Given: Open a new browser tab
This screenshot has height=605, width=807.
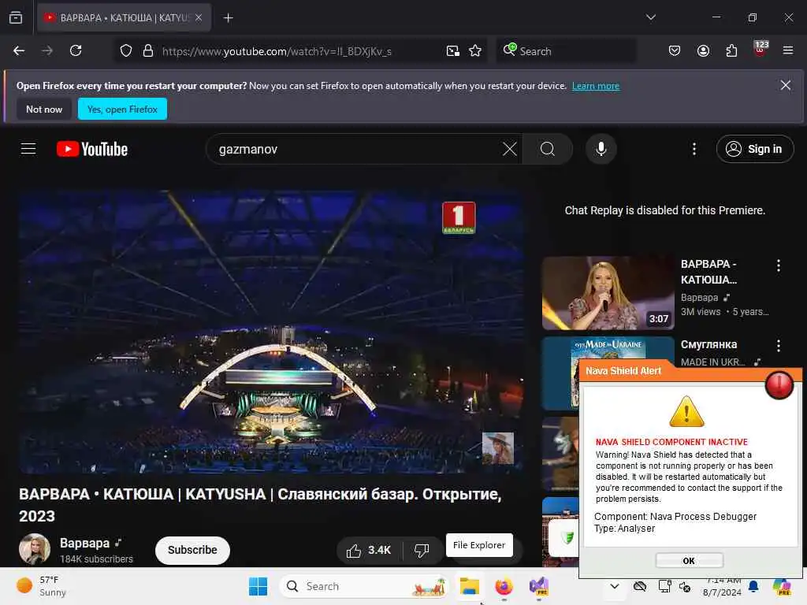Looking at the screenshot, I should coord(228,18).
